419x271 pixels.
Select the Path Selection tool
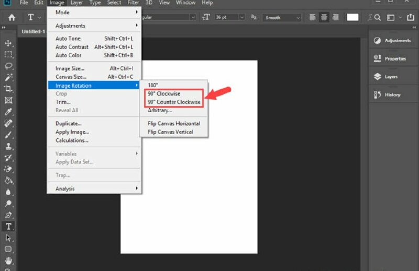[x=8, y=238]
